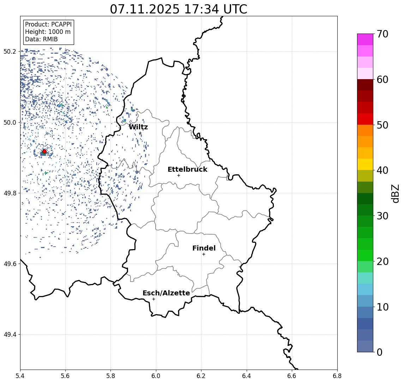The width and height of the screenshot is (404, 383).
Task: Click the latitude label 49.8
Action: pos(10,193)
